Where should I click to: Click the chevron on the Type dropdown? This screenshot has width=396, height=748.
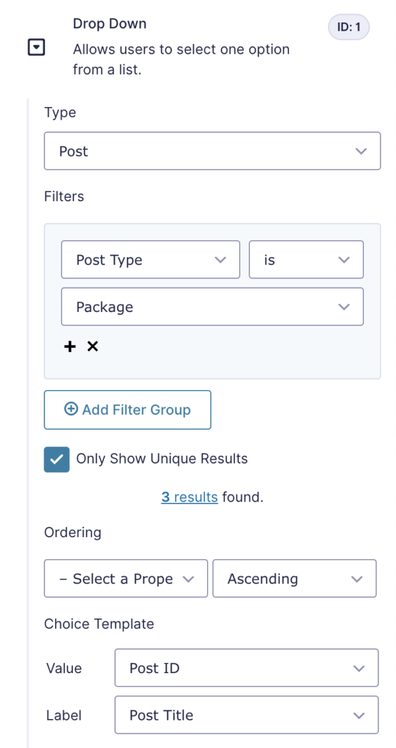(x=360, y=151)
